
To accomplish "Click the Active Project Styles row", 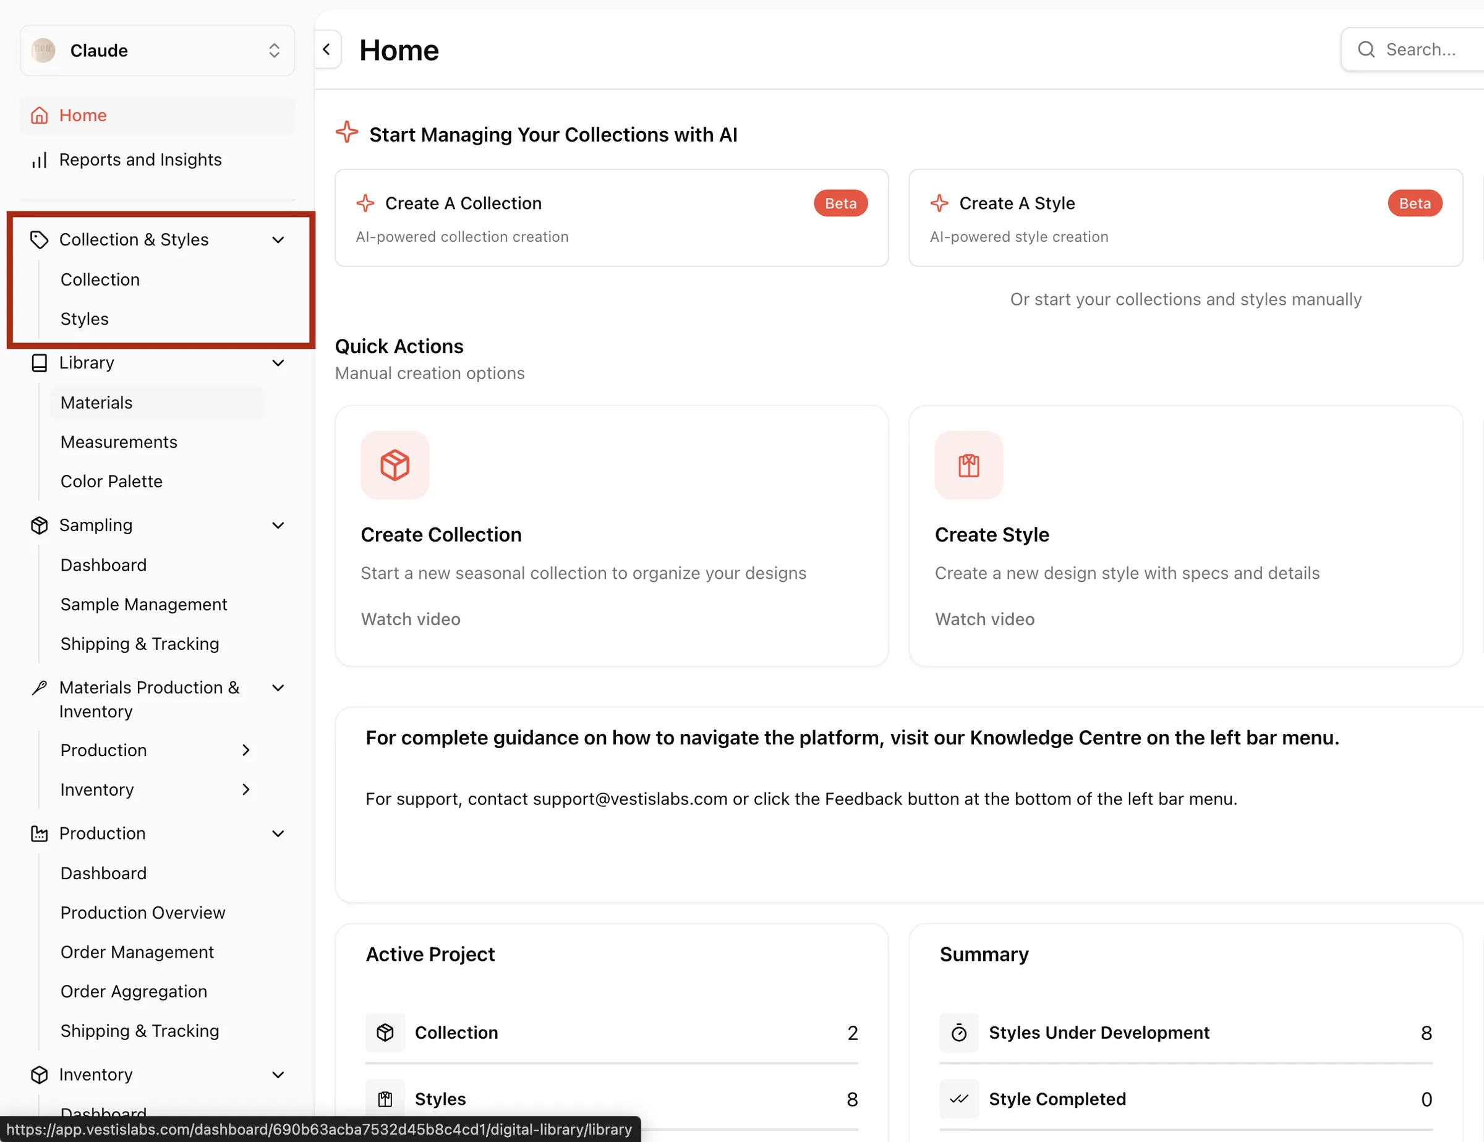I will (612, 1099).
